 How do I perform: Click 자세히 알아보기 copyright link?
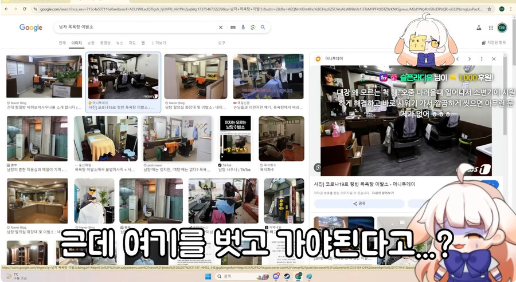[x=383, y=193]
